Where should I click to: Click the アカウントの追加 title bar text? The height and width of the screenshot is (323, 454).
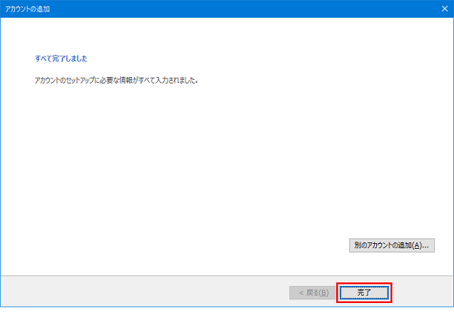click(x=28, y=9)
